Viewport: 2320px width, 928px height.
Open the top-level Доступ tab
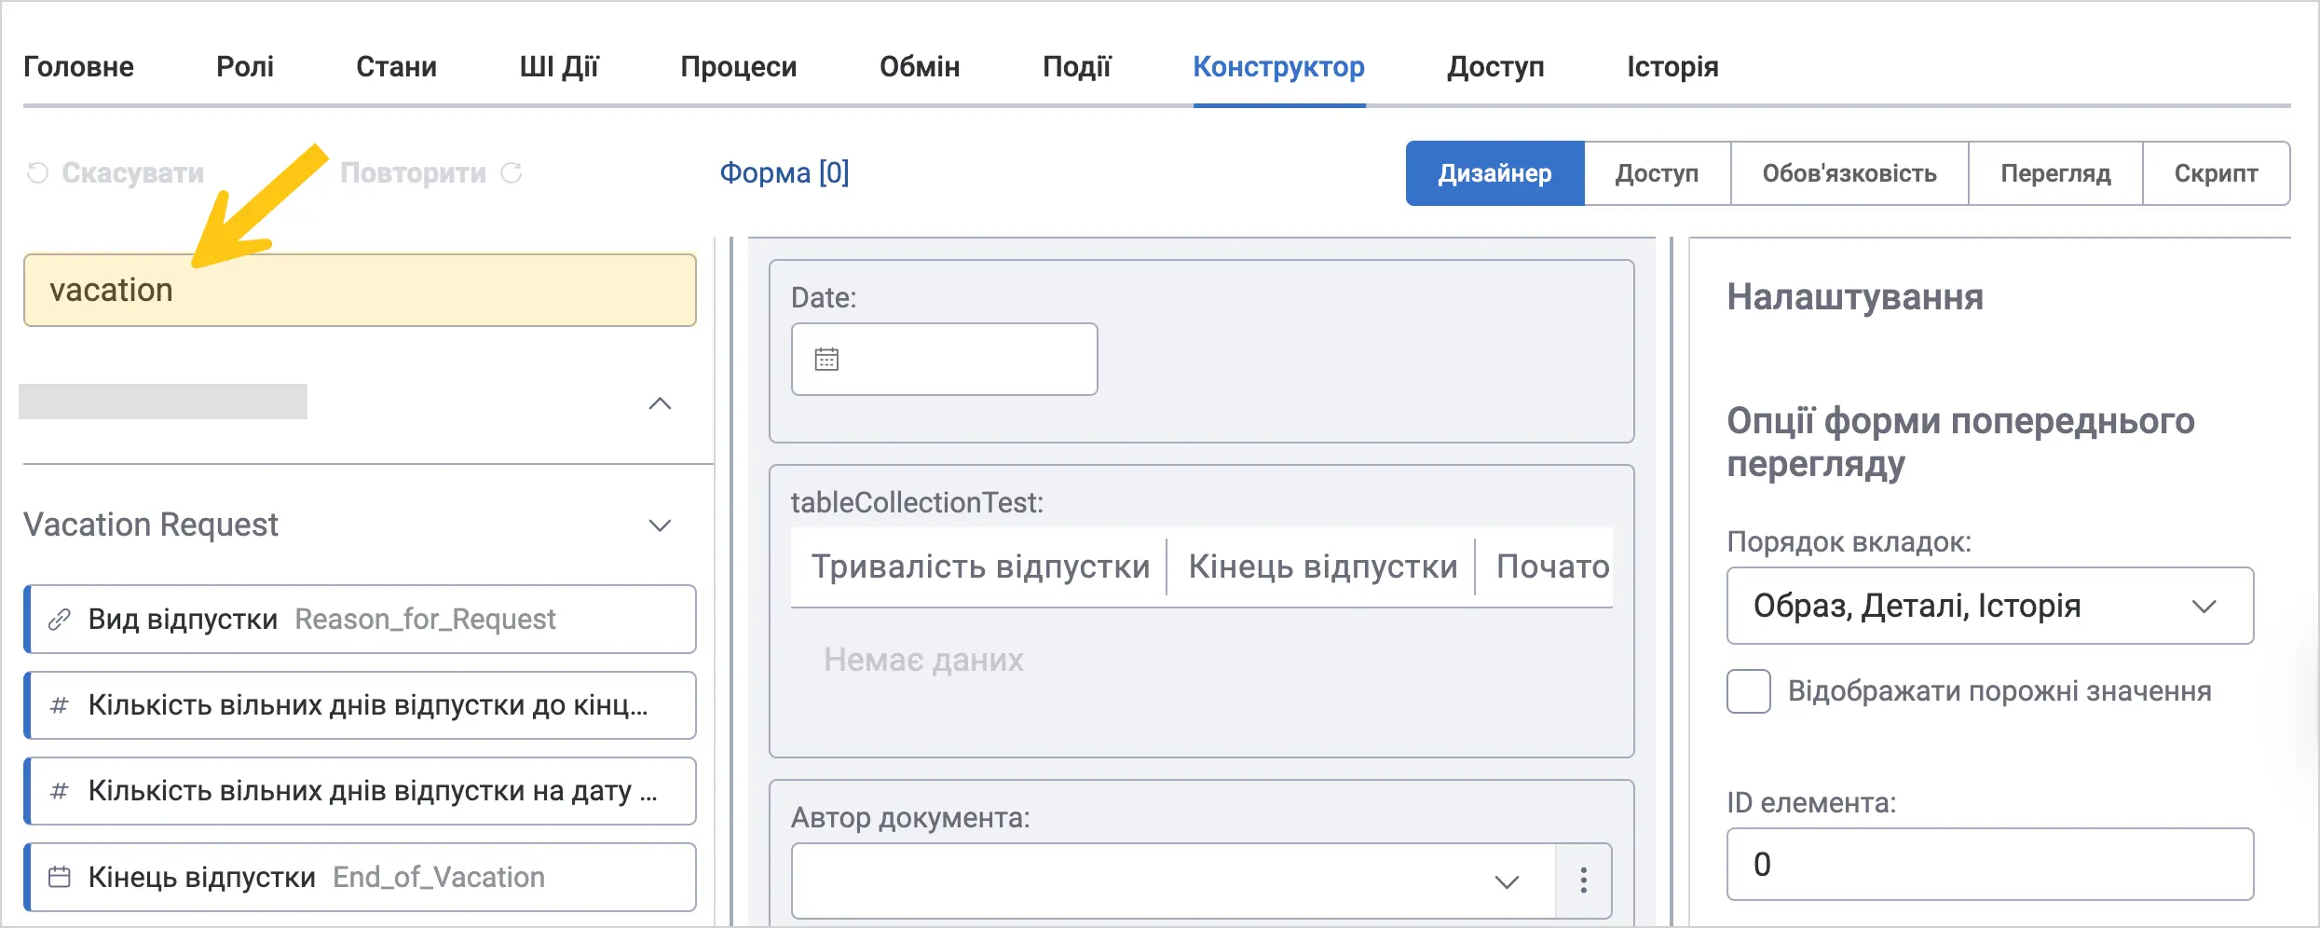(x=1496, y=66)
